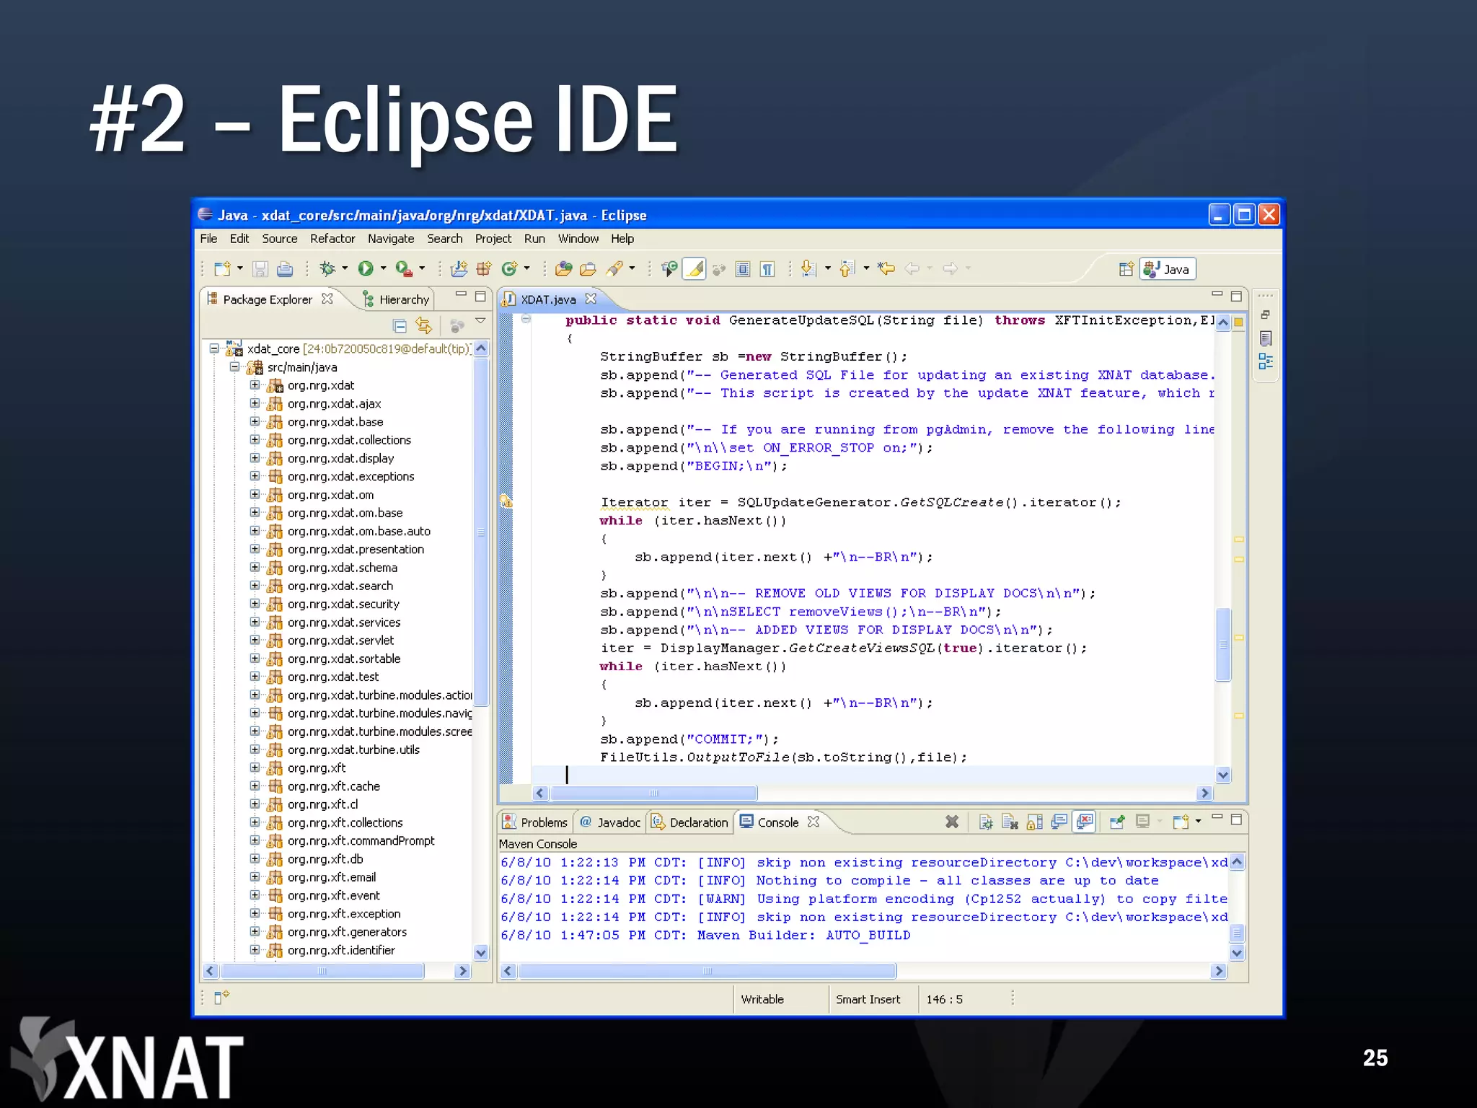Open the File menu
Image resolution: width=1477 pixels, height=1108 pixels.
(x=208, y=239)
